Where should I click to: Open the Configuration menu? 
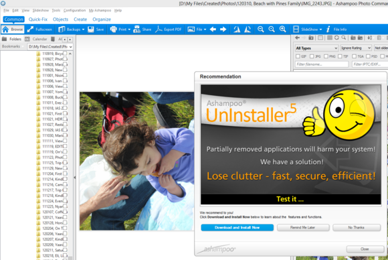[x=74, y=11]
